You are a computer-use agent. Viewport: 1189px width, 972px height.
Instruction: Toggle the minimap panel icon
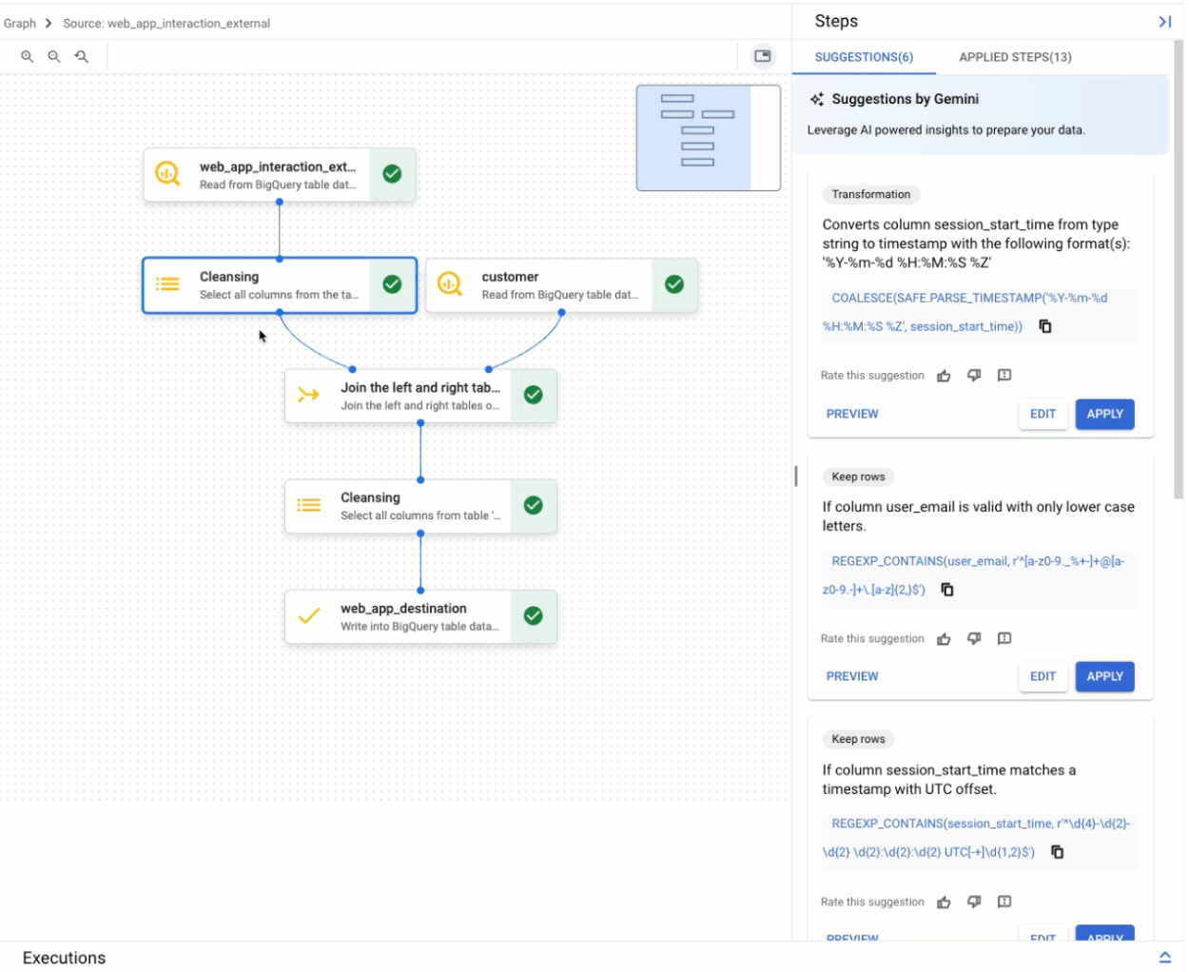[760, 57]
